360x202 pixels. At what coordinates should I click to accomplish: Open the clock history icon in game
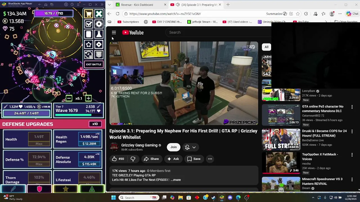click(x=89, y=54)
